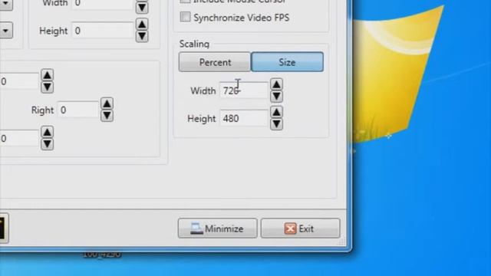491x276 pixels.
Task: Decrease Scaling Width with down arrow
Action: click(276, 97)
